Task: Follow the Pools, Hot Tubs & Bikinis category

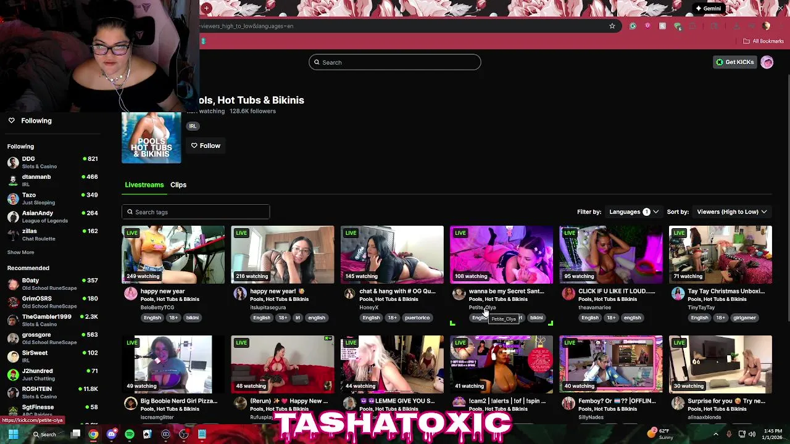Action: click(x=206, y=146)
